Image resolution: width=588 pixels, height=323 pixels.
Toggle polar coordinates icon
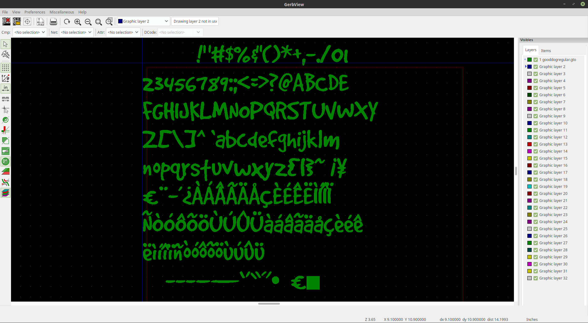[6, 78]
